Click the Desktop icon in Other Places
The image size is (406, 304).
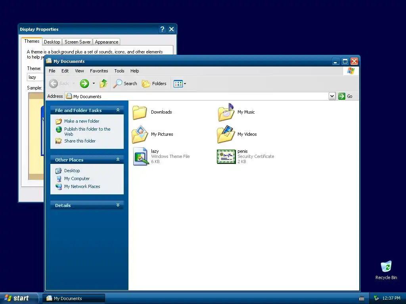[59, 171]
